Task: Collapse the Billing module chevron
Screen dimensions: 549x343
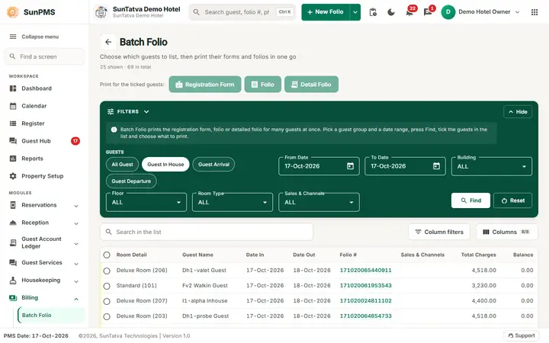Action: (x=76, y=299)
